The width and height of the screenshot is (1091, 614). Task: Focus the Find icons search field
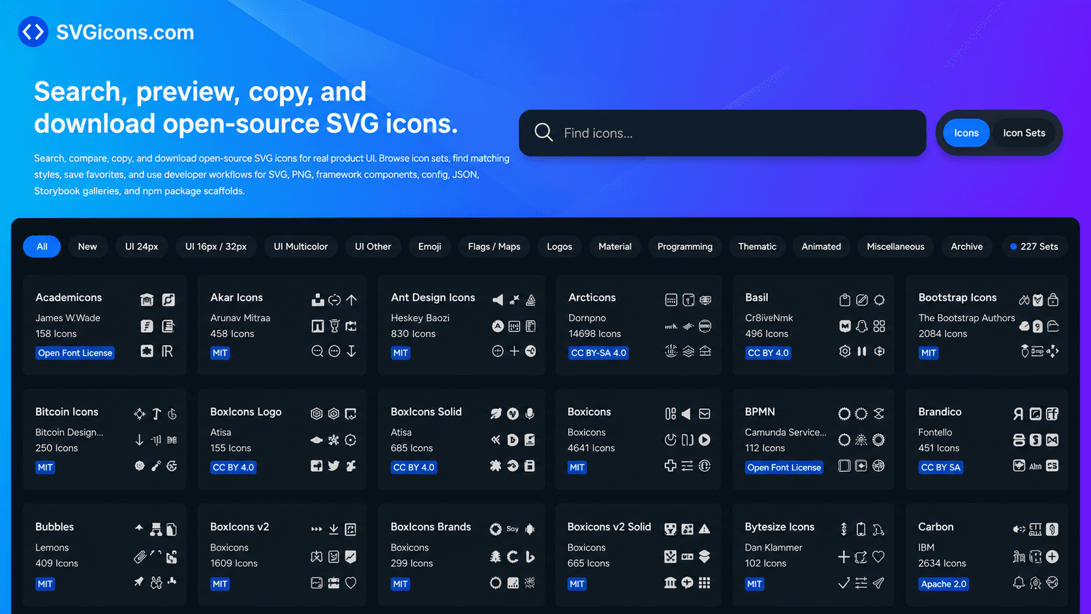pyautogui.click(x=722, y=133)
